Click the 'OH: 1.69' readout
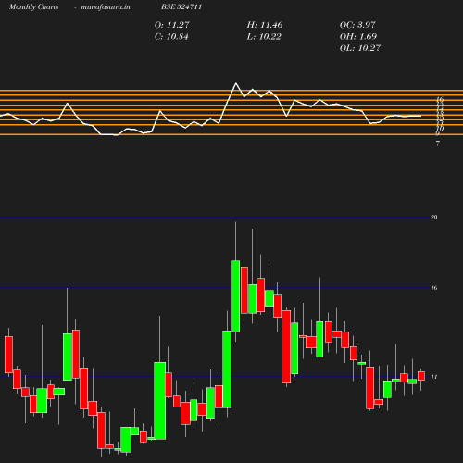This screenshot has width=463, height=463. [358, 37]
